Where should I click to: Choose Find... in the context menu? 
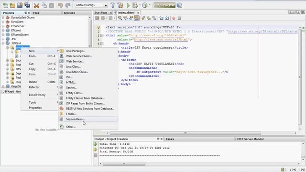tap(40, 56)
